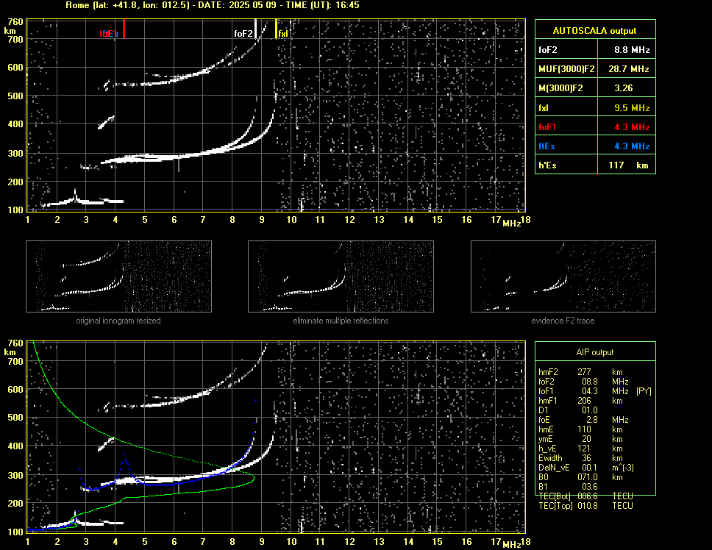Click the [PY] tag in AIP output
The height and width of the screenshot is (550, 712).
tap(644, 391)
